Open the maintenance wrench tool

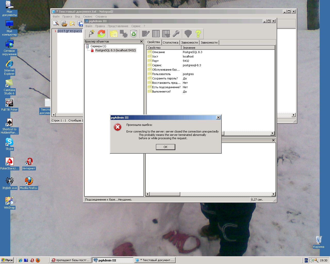176,34
